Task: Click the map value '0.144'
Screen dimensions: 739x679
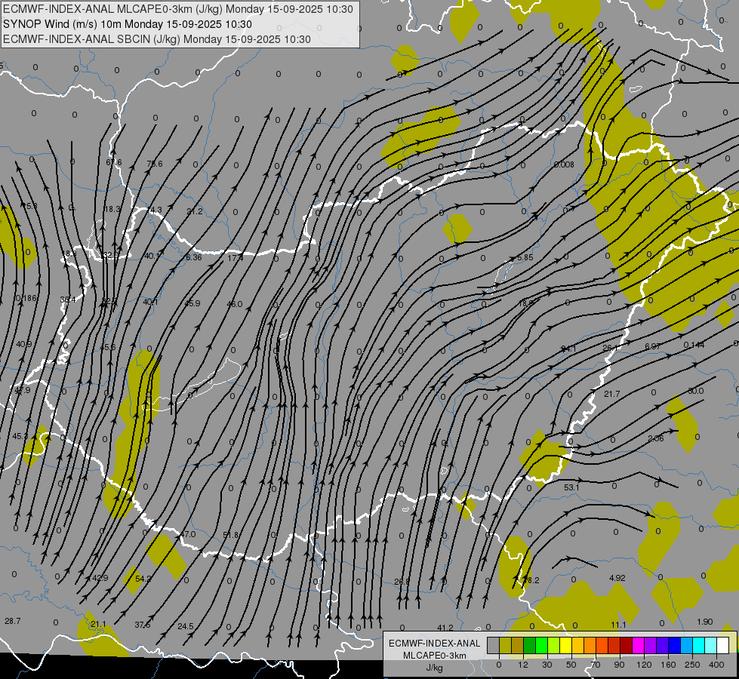Action: pos(694,345)
